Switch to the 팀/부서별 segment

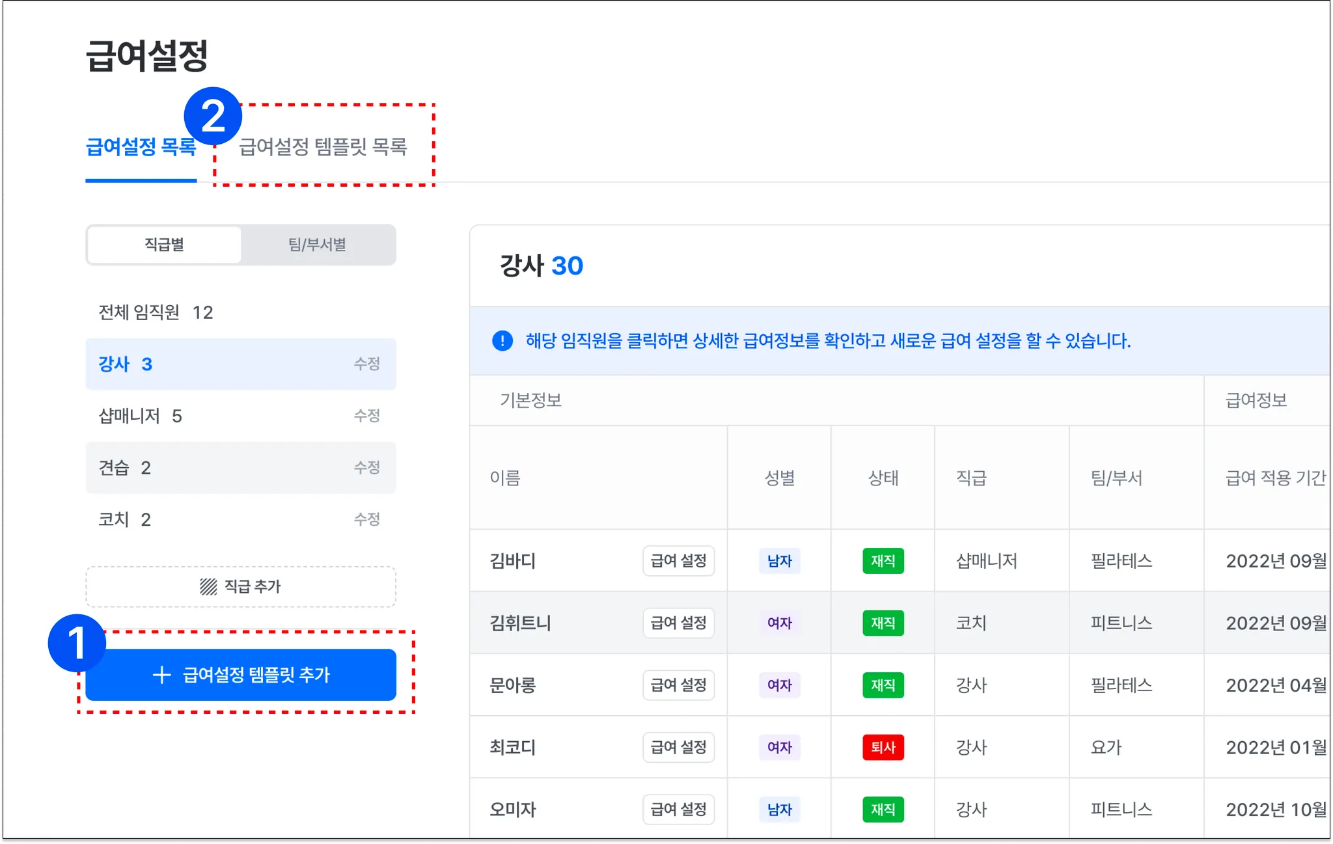(318, 245)
